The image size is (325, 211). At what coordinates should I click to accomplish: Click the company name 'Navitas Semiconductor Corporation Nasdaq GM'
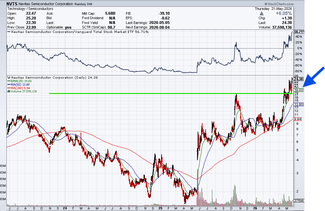tap(55, 4)
